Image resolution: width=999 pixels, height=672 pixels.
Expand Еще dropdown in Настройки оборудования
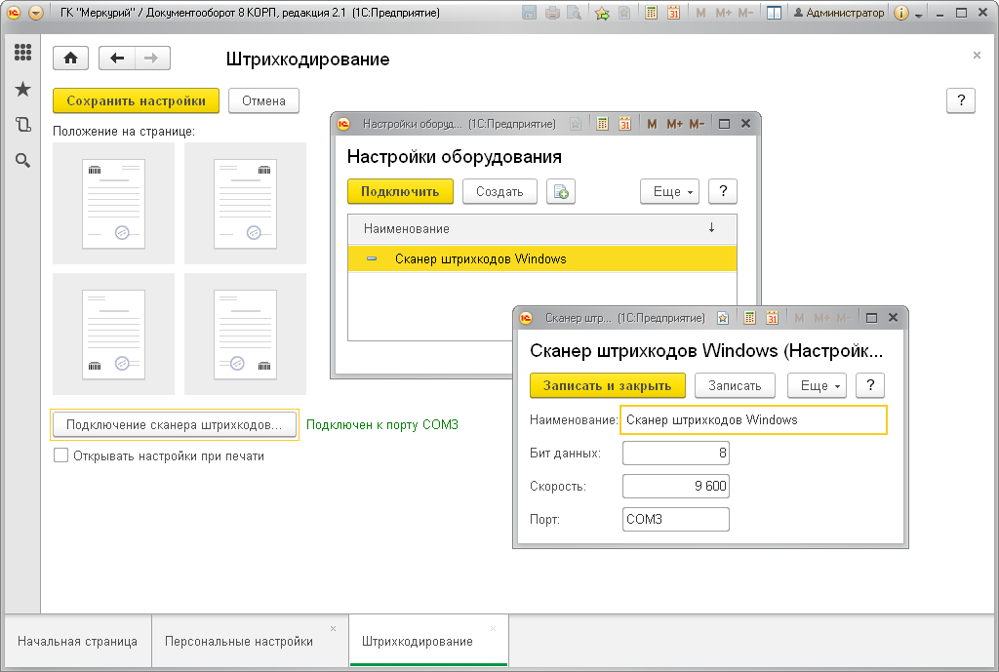(x=669, y=192)
